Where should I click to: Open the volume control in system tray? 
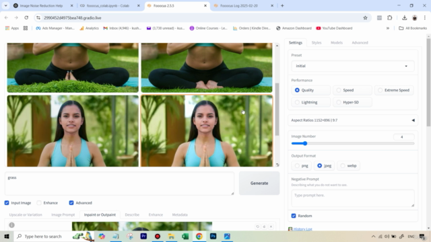[x=387, y=236]
